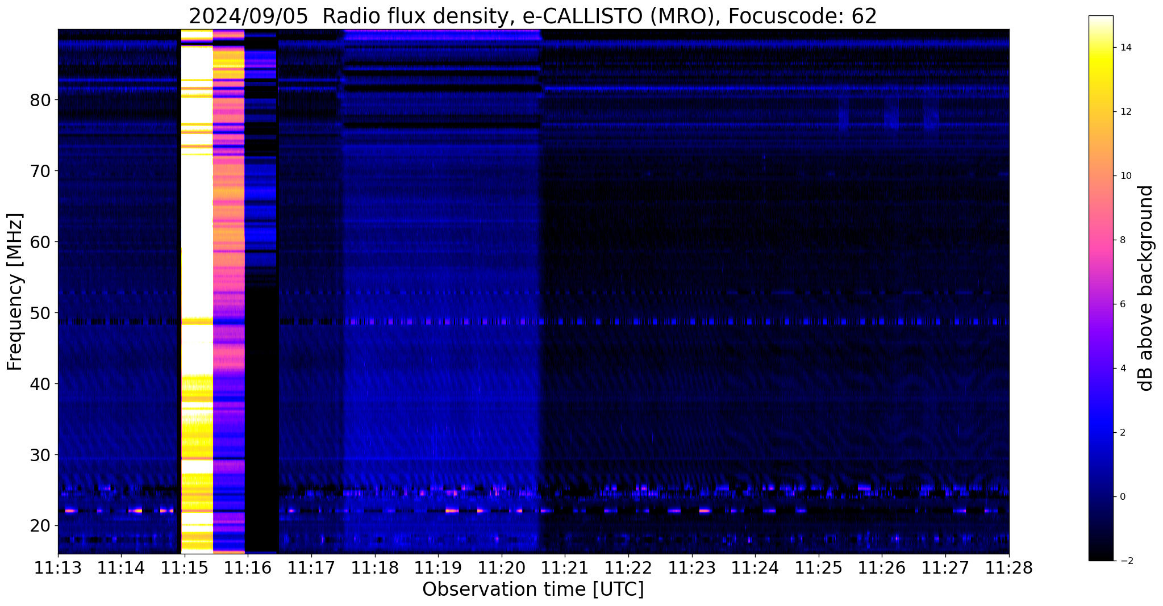Click the 'dB above background' colorbar label
The width and height of the screenshot is (1163, 606).
click(x=1146, y=288)
